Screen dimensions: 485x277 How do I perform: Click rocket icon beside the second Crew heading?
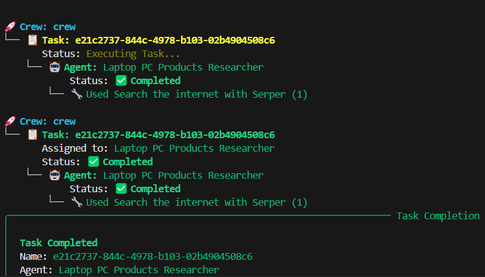10,122
